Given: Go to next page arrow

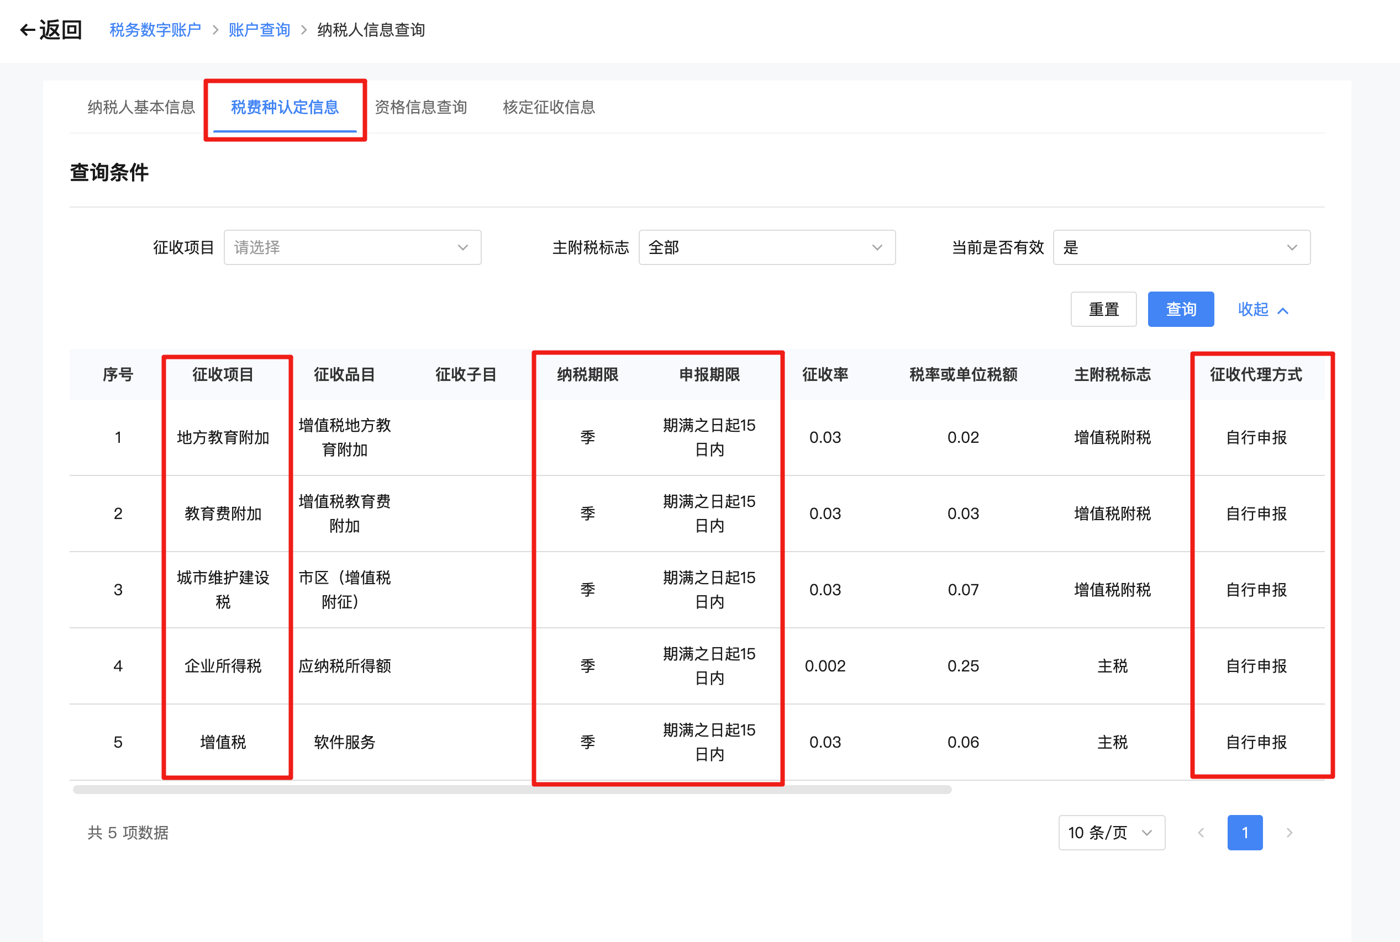Looking at the screenshot, I should coord(1290,832).
